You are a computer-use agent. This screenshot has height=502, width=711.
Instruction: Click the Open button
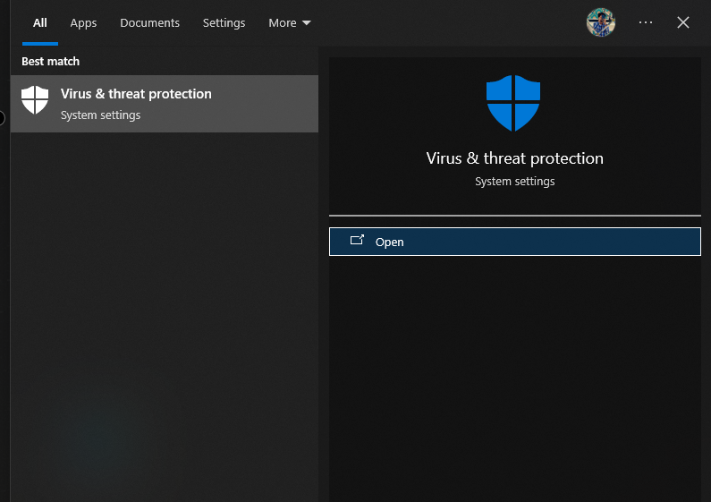click(x=514, y=242)
